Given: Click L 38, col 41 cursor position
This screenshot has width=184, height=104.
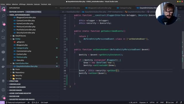Looking at the screenshot, I should coord(133,103).
